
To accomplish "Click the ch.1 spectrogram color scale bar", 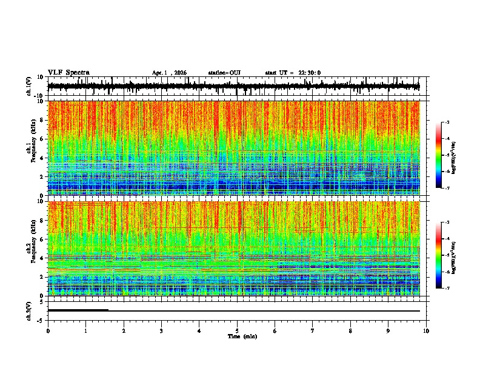I will point(438,155).
